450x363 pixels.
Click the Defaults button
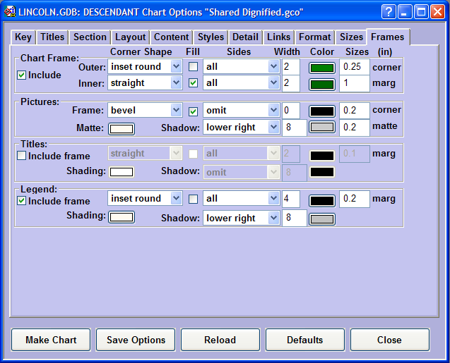(x=304, y=340)
